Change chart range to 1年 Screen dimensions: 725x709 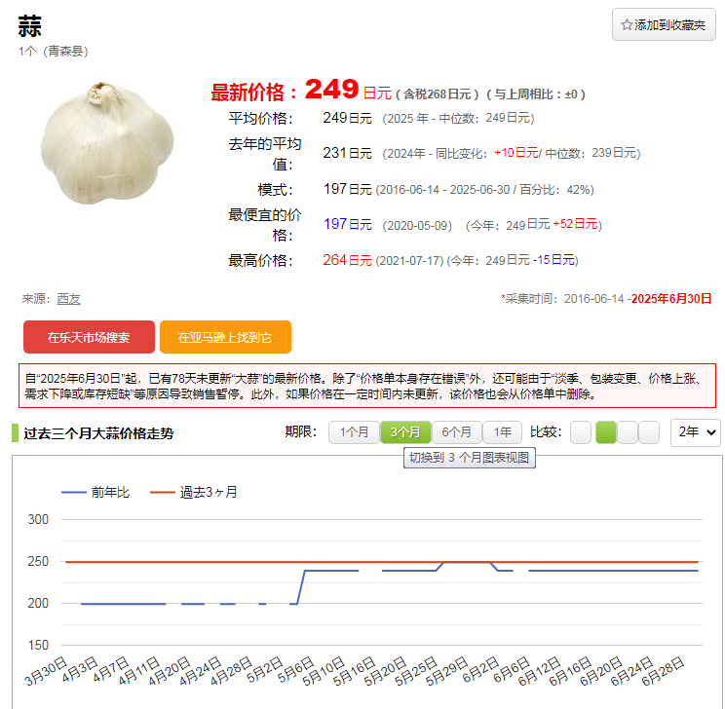point(502,432)
